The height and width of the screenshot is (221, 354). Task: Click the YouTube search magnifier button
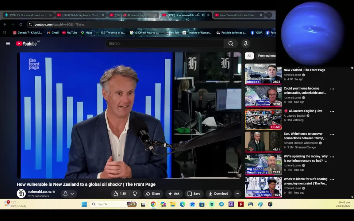pos(230,43)
